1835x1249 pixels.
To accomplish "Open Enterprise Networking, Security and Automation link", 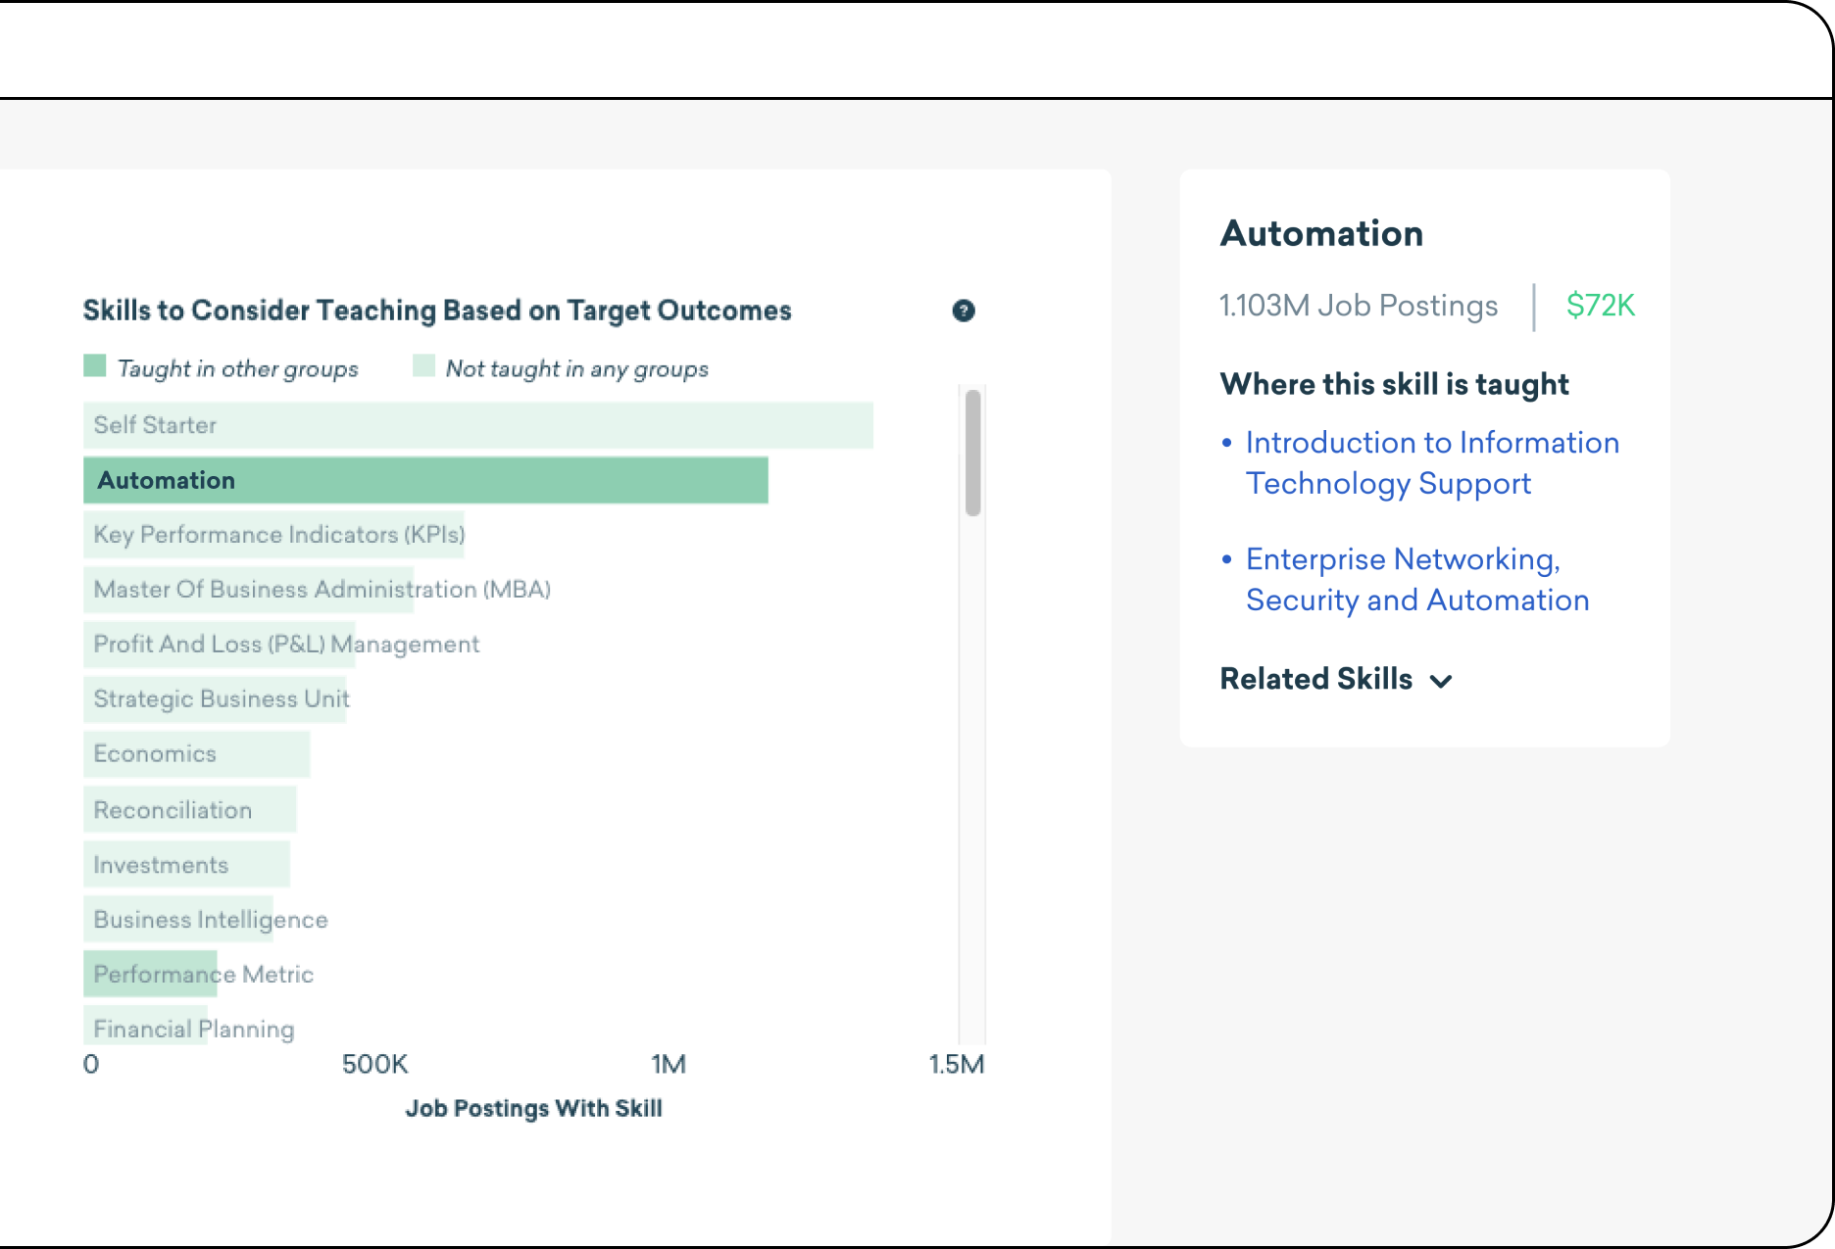I will (x=1416, y=580).
